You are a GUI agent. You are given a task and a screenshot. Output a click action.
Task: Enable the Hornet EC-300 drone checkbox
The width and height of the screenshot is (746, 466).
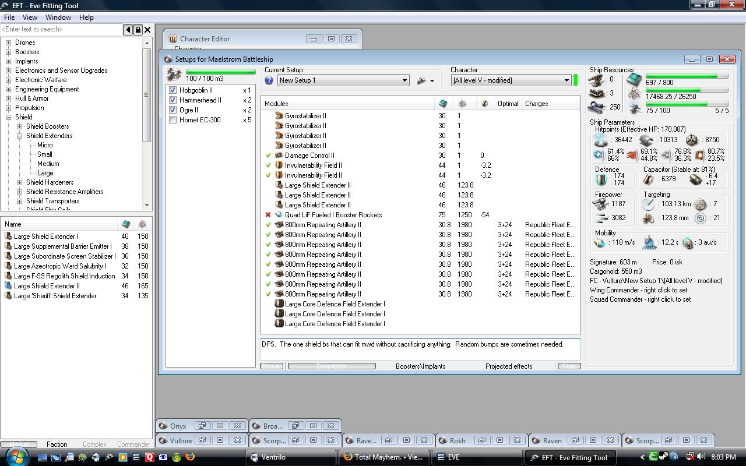coord(173,120)
